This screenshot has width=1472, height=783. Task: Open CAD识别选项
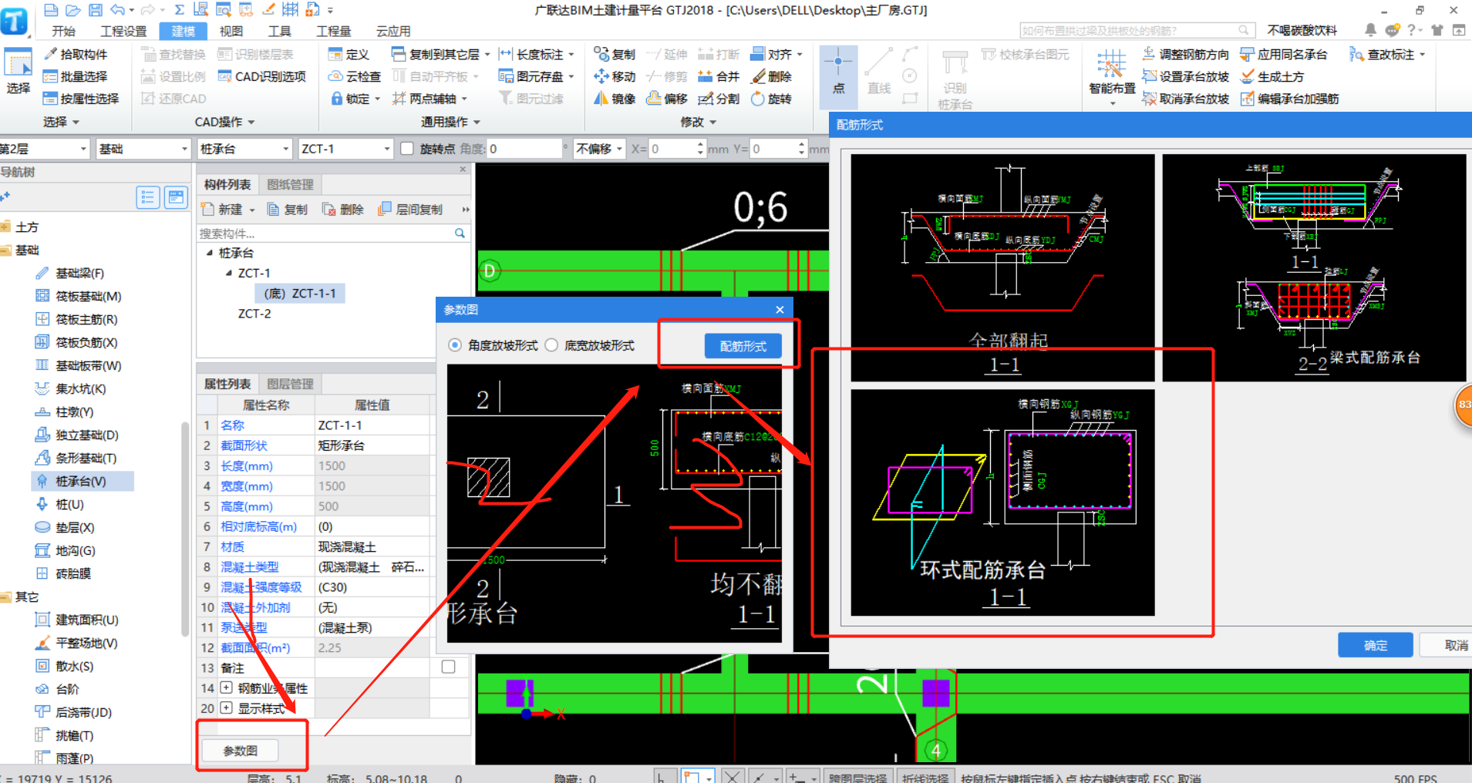(x=262, y=76)
